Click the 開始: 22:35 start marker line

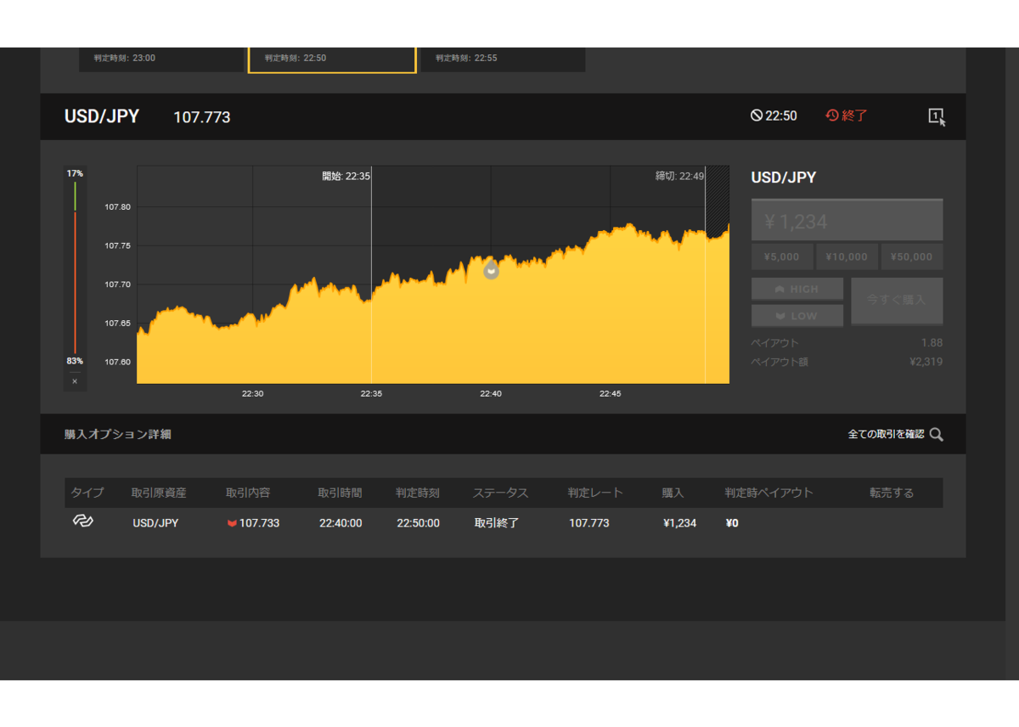point(371,274)
